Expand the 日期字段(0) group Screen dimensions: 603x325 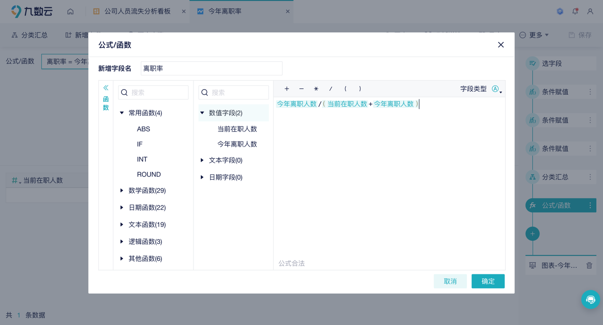click(x=202, y=177)
